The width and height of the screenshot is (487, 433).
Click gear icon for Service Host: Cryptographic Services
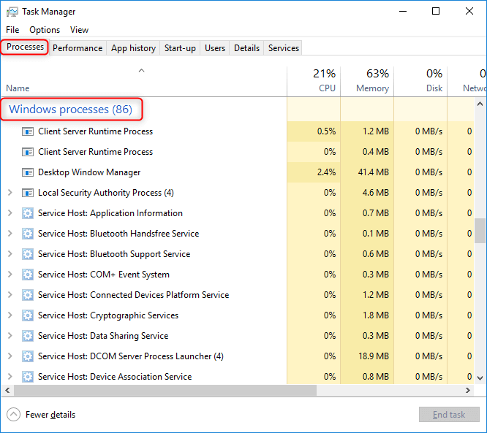[28, 315]
